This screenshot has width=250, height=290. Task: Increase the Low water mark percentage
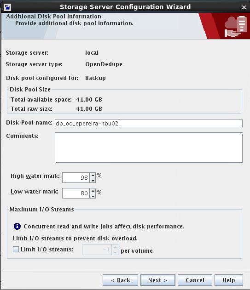93,191
